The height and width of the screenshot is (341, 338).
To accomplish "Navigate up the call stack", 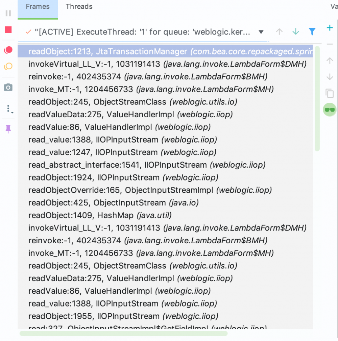I will tap(279, 31).
